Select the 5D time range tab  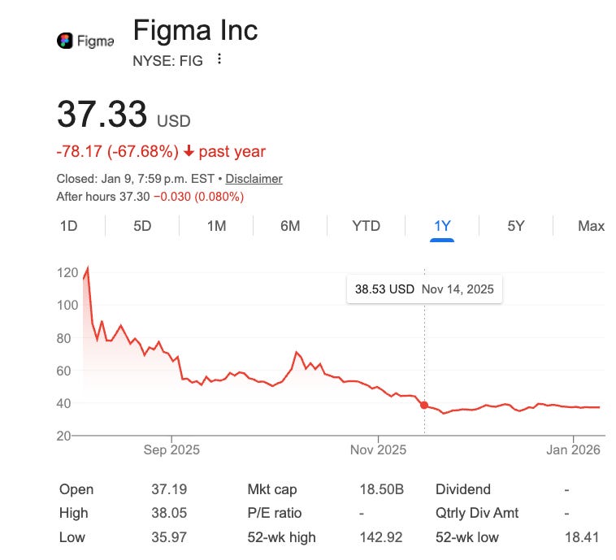142,226
